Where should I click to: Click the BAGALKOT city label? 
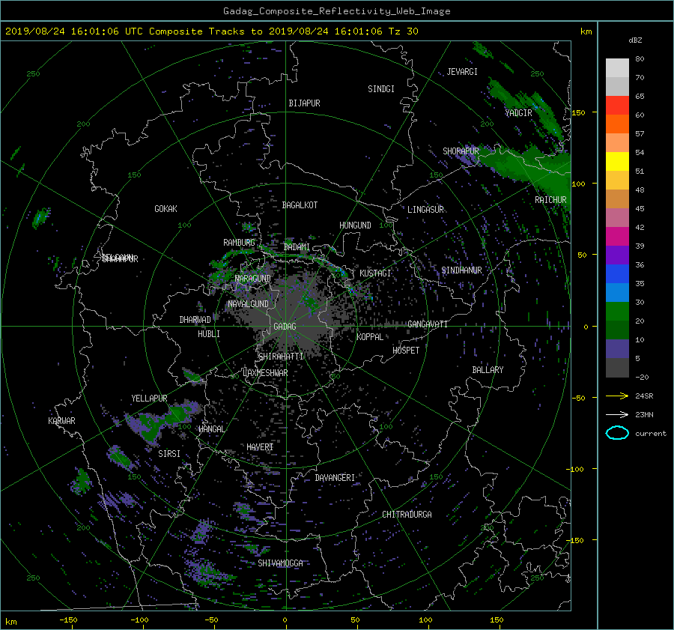coord(300,205)
